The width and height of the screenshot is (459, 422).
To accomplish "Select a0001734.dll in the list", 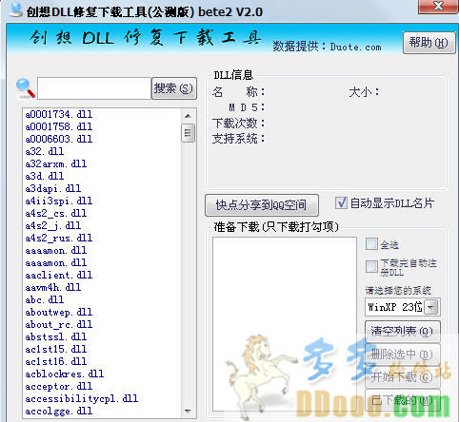I will coord(59,114).
